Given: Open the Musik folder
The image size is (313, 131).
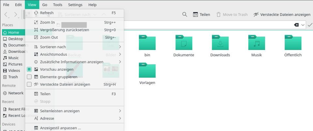Looking at the screenshot, I should [x=257, y=43].
